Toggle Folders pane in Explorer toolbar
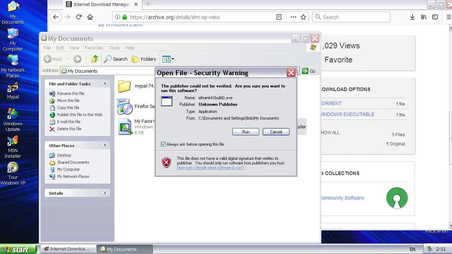This screenshot has height=254, width=452. pos(144,59)
